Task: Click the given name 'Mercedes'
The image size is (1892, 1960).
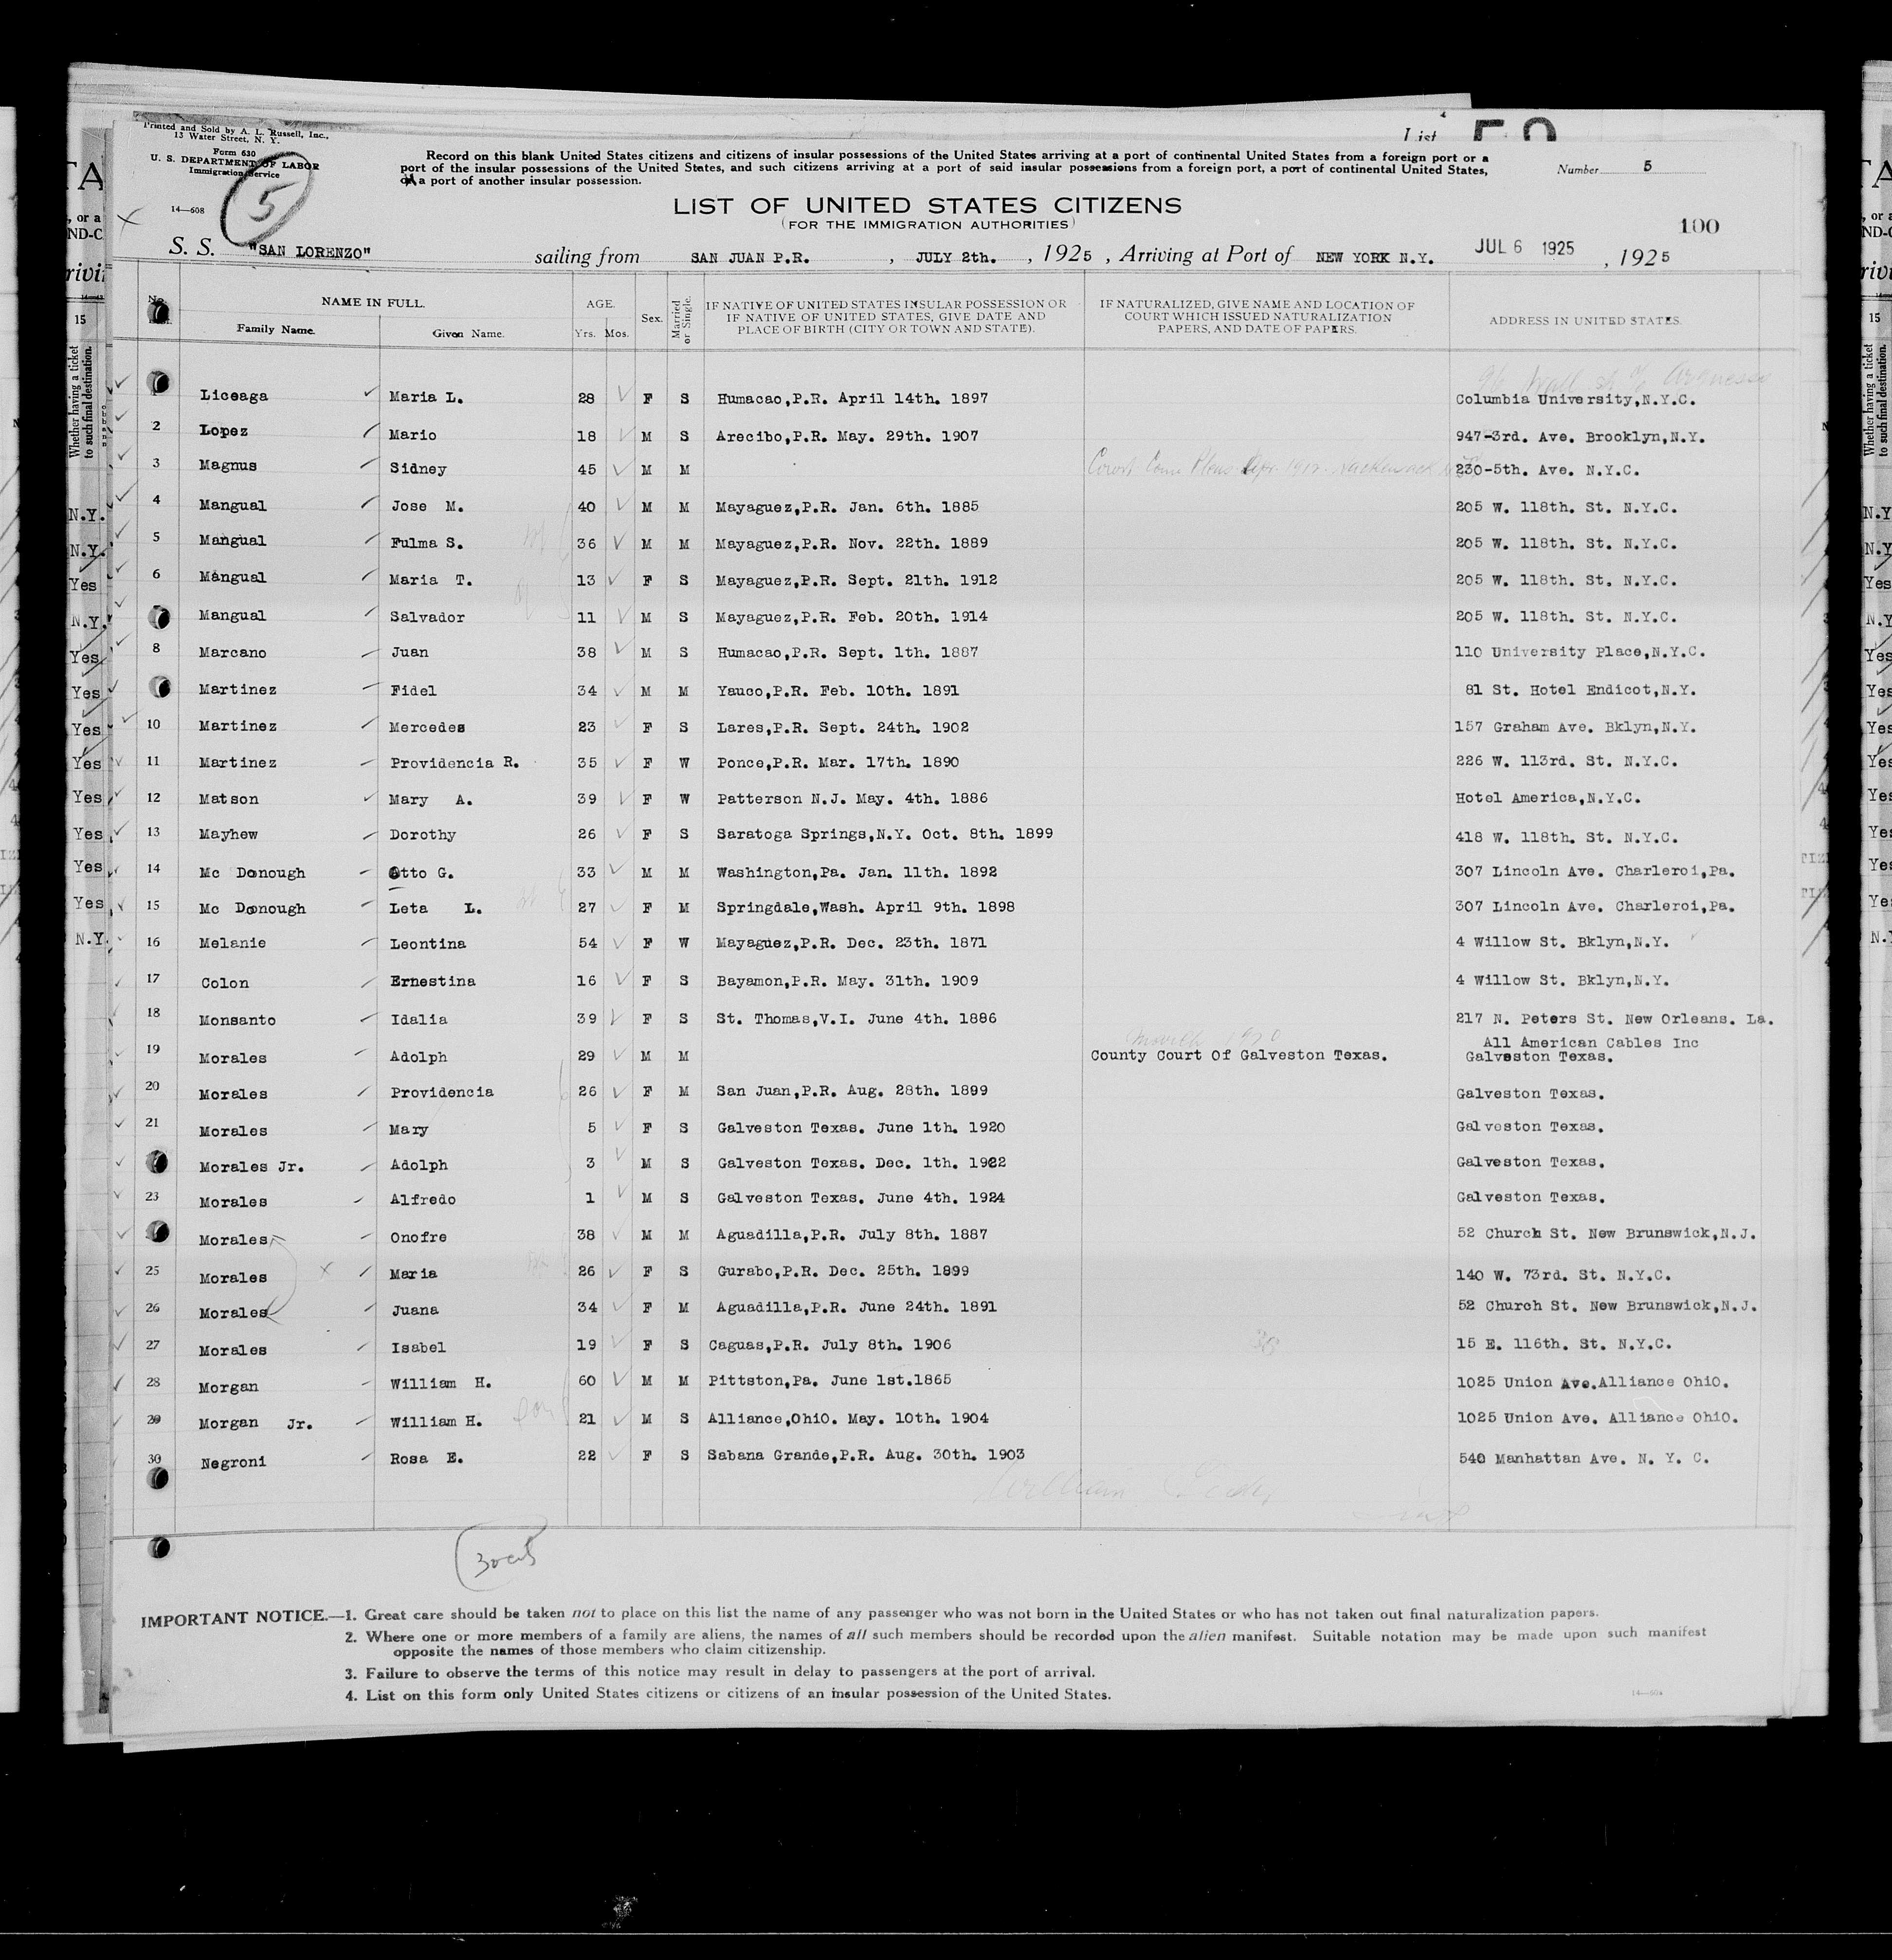Action: coord(427,727)
